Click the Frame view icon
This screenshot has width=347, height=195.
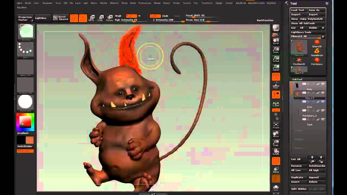276,125
